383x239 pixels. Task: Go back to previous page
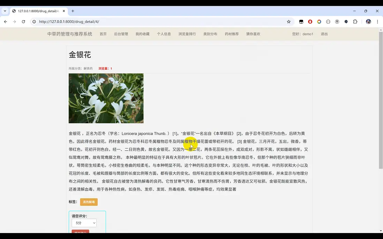5,22
